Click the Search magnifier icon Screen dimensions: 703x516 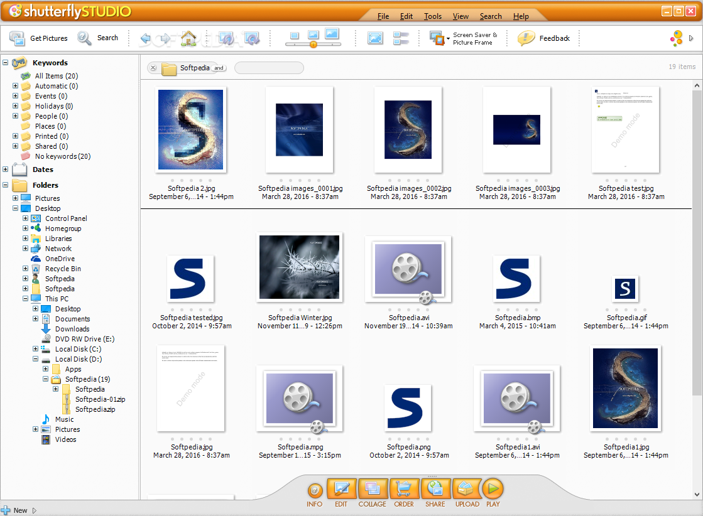click(84, 38)
